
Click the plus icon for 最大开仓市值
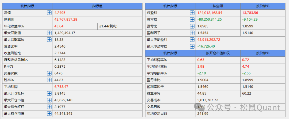[x=49, y=100]
